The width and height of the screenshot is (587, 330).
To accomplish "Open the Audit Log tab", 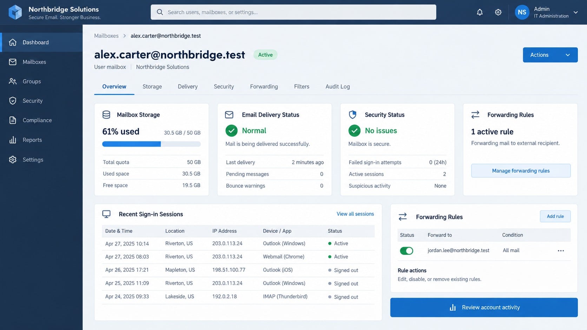I will click(x=338, y=87).
